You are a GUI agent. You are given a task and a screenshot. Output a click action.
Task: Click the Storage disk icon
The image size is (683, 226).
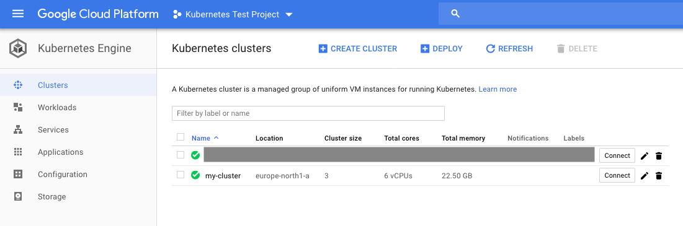[x=18, y=196]
